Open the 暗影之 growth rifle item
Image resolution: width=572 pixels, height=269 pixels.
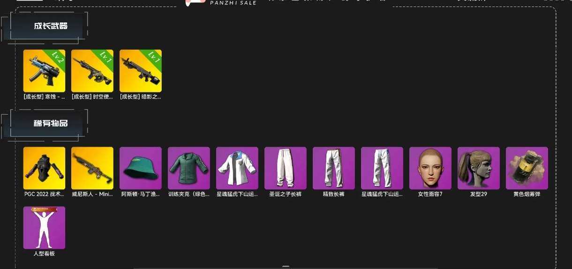141,71
